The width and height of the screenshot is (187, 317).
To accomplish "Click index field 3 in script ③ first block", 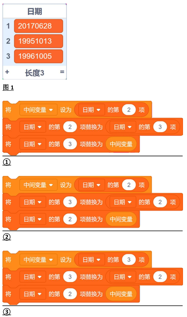I will pos(129,259).
